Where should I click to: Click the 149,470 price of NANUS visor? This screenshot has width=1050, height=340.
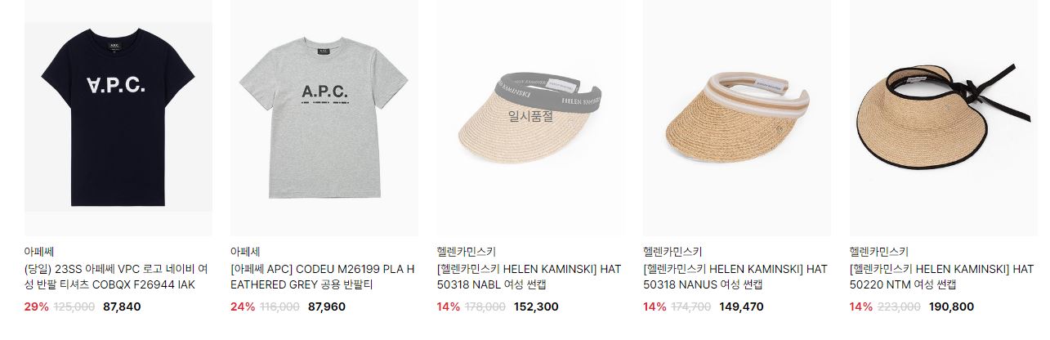742,307
